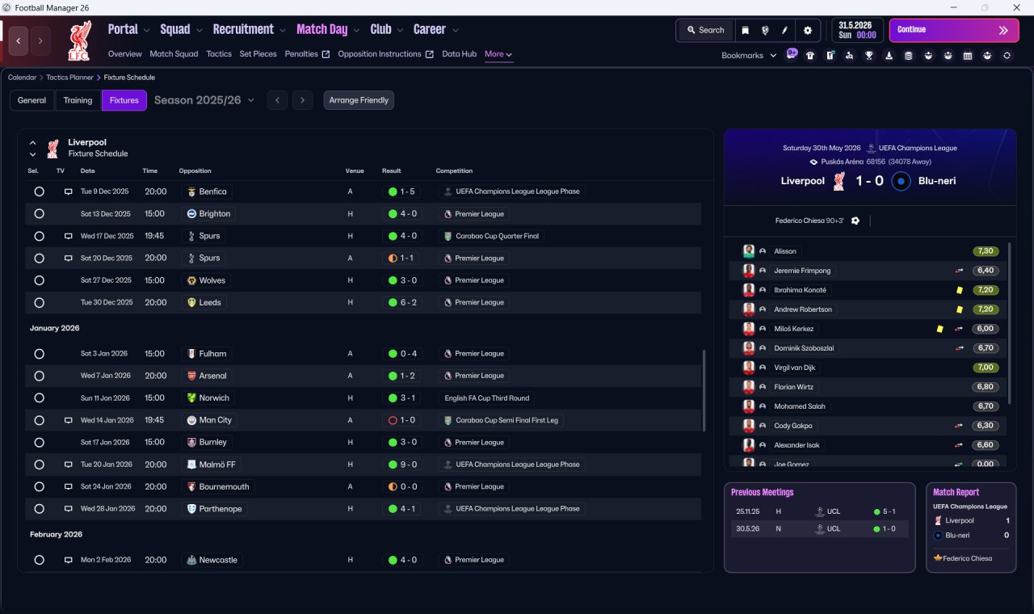Viewport: 1034px width, 614px height.
Task: Select the radio button for Benfica fixture
Action: point(39,191)
